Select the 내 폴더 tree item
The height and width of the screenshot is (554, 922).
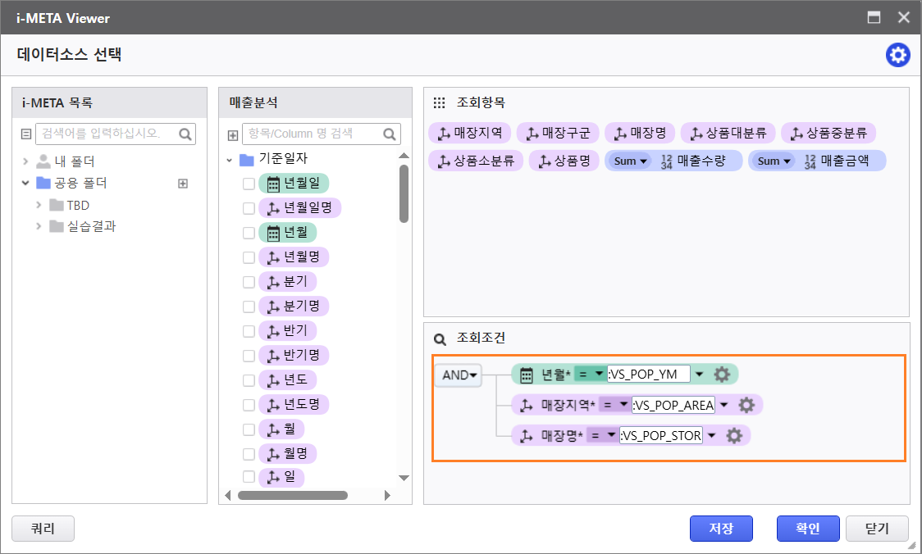point(74,161)
